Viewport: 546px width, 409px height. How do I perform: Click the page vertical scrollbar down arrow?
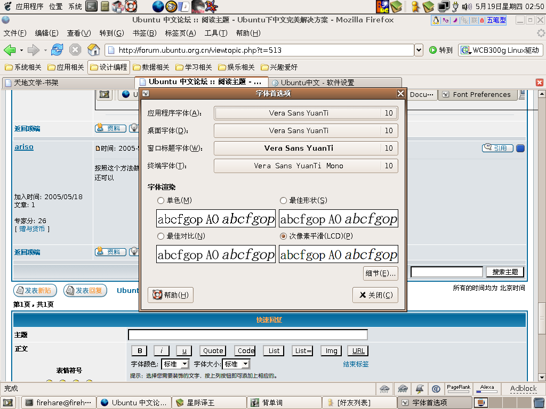coord(542,378)
